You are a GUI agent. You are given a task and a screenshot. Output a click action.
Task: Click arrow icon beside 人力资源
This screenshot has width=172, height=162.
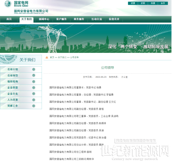tap(34, 100)
